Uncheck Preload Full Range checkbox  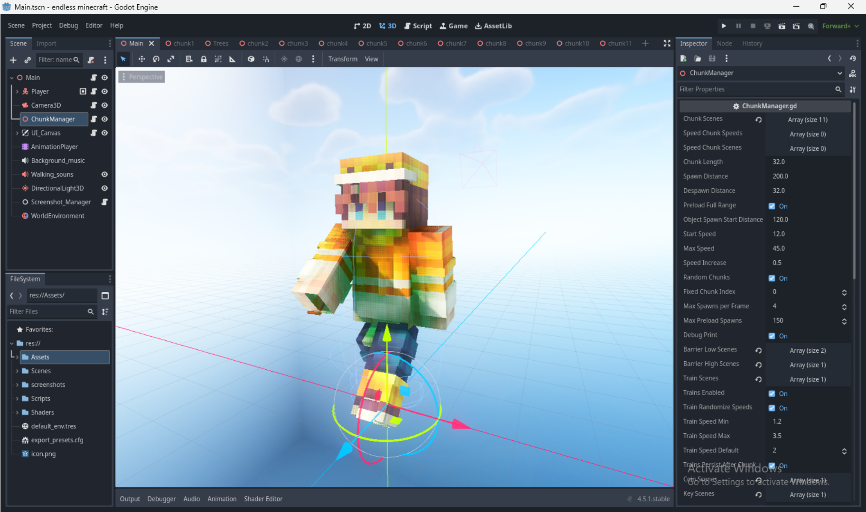[x=772, y=206]
